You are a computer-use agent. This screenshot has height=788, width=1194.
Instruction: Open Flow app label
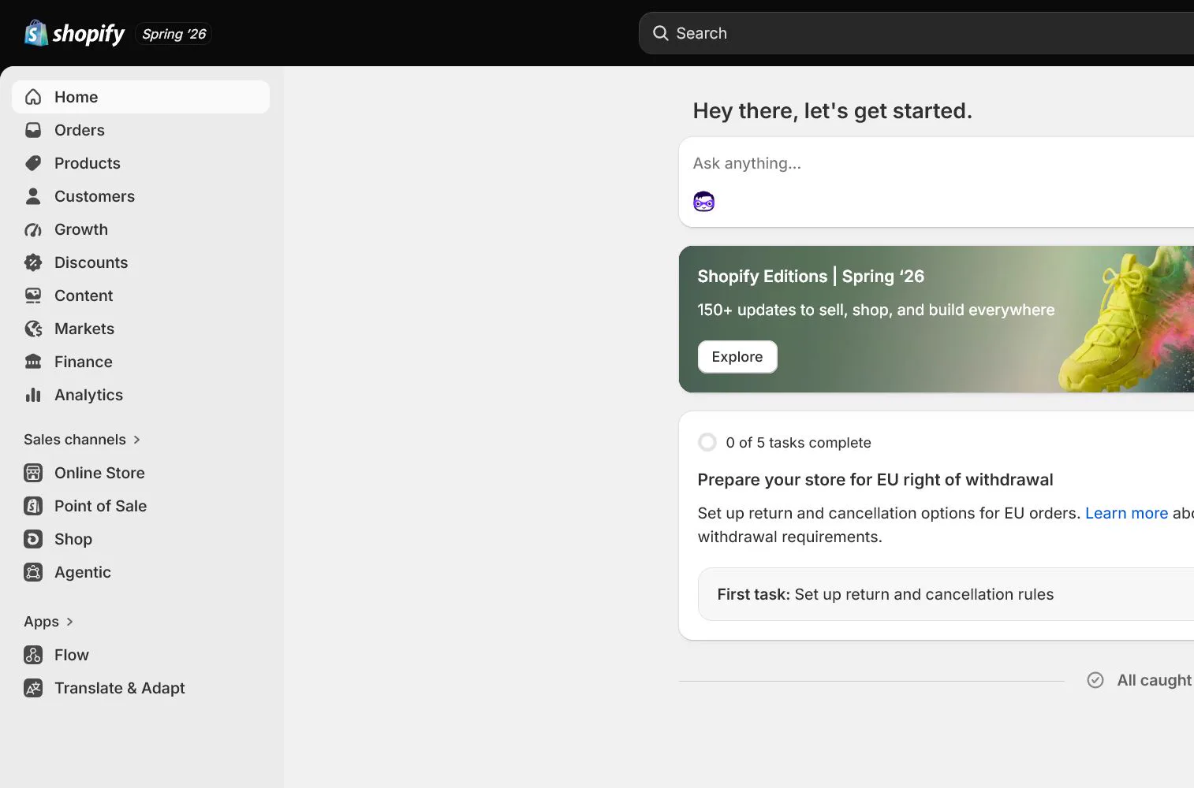tap(72, 655)
